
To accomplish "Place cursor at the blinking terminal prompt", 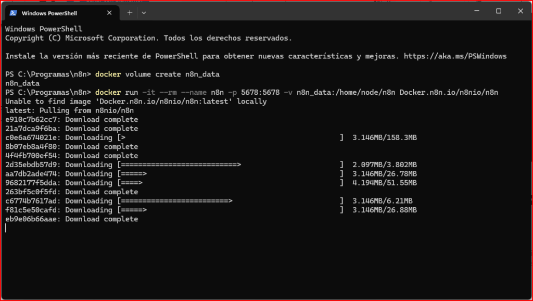I will point(6,228).
